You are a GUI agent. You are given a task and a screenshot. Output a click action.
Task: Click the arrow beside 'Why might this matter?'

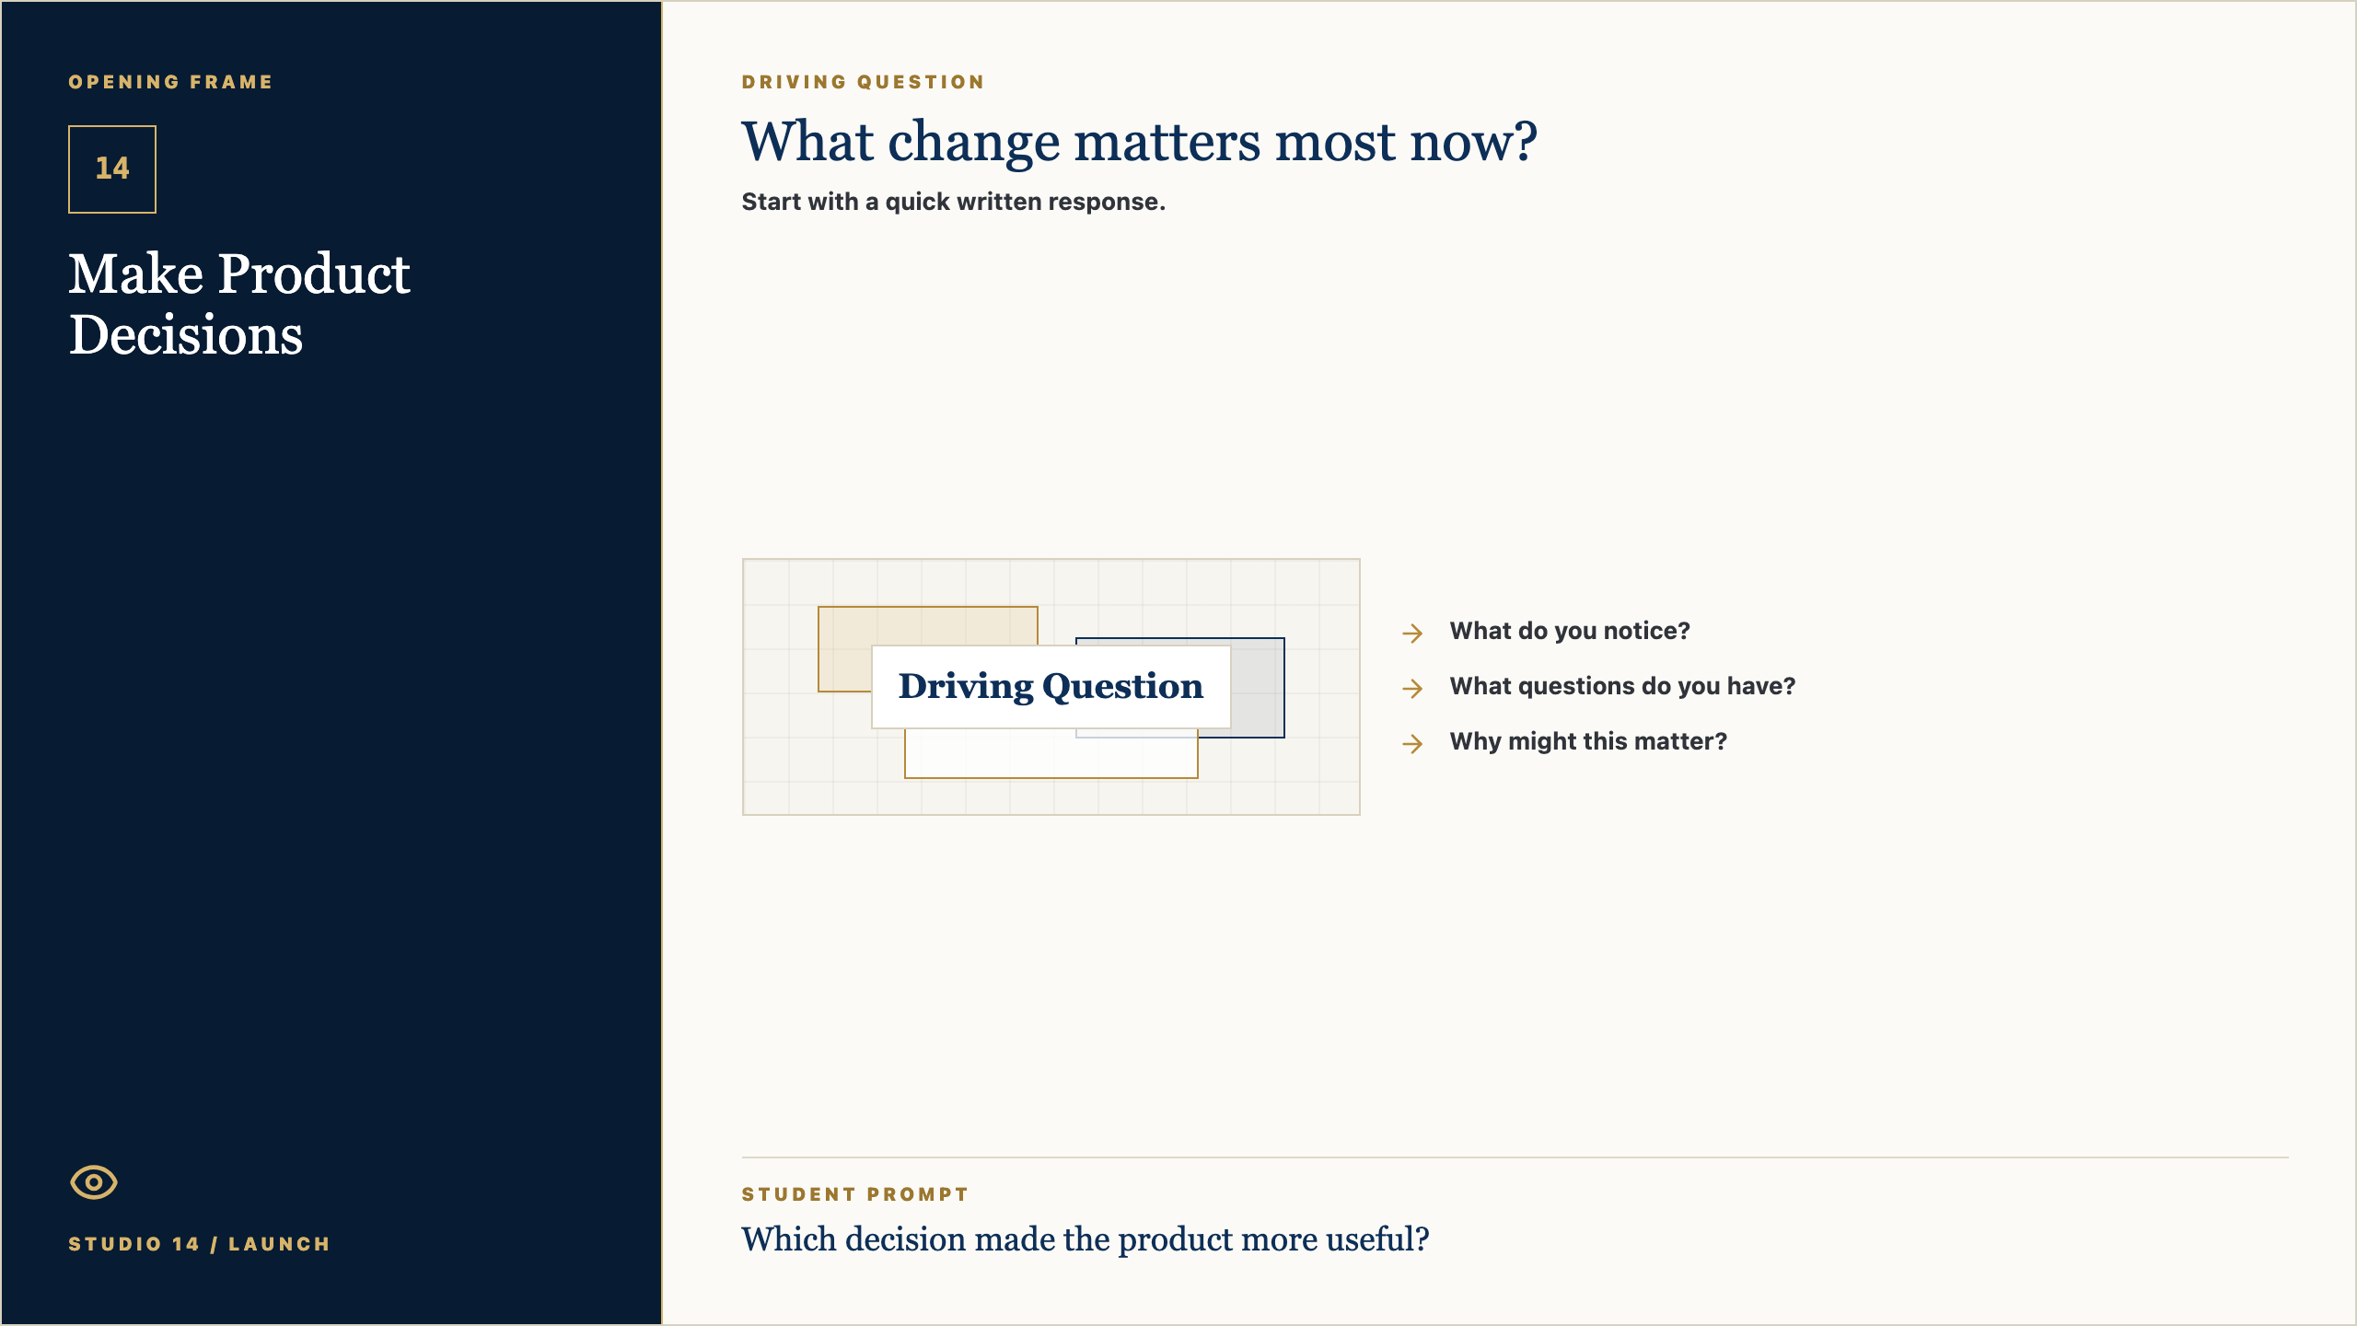(x=1412, y=743)
